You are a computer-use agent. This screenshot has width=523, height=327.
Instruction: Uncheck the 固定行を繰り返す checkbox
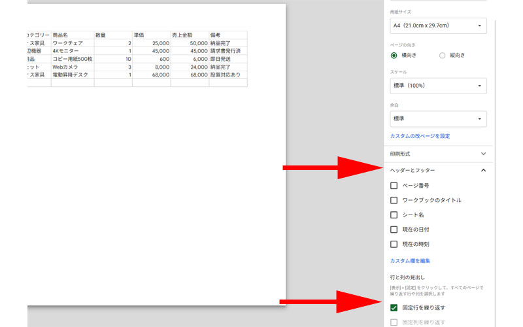click(x=394, y=307)
